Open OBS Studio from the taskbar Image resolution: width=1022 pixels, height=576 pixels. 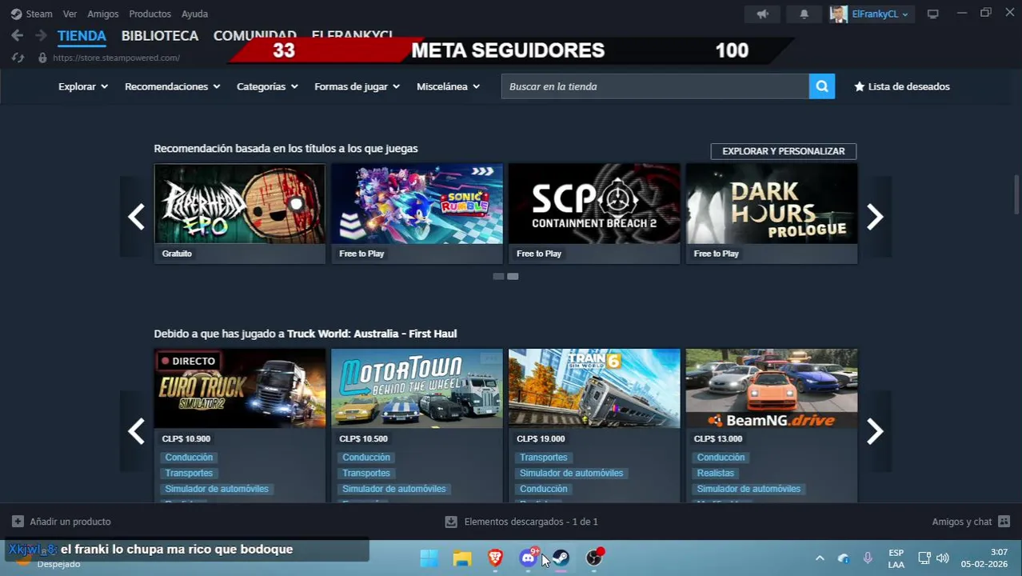tap(594, 558)
